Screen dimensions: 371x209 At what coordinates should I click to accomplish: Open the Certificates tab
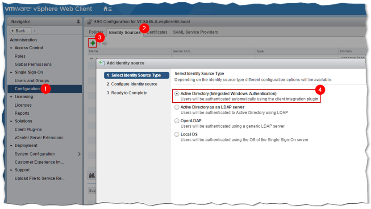tap(157, 32)
